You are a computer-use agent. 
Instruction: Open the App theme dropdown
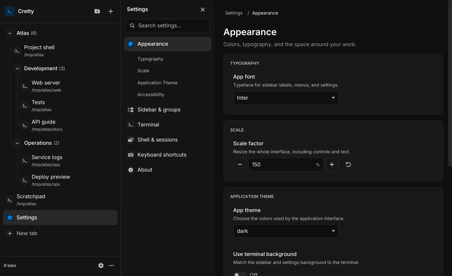coord(286,231)
